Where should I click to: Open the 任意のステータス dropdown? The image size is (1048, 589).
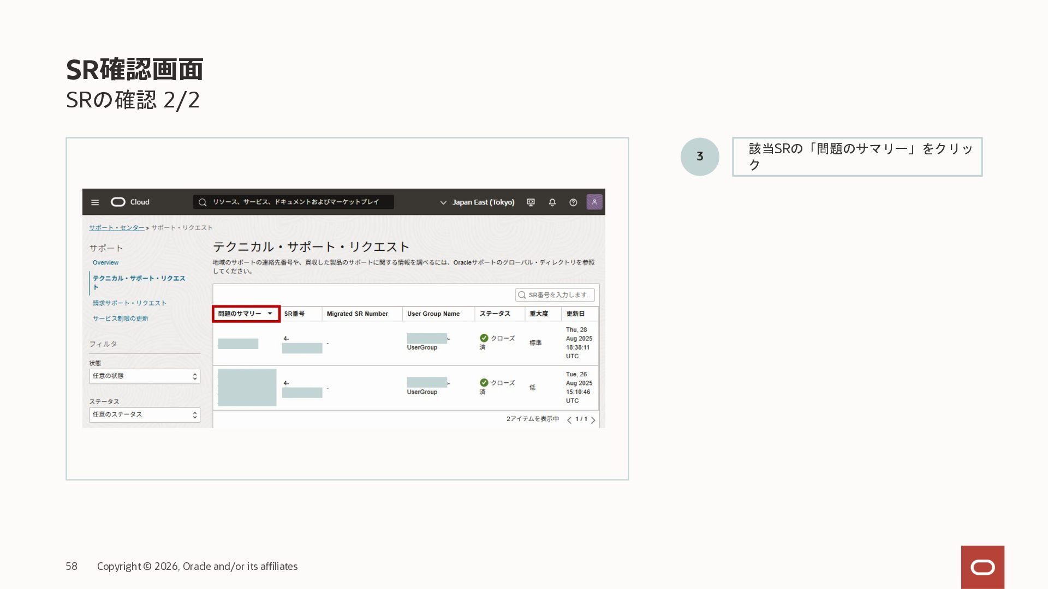145,415
